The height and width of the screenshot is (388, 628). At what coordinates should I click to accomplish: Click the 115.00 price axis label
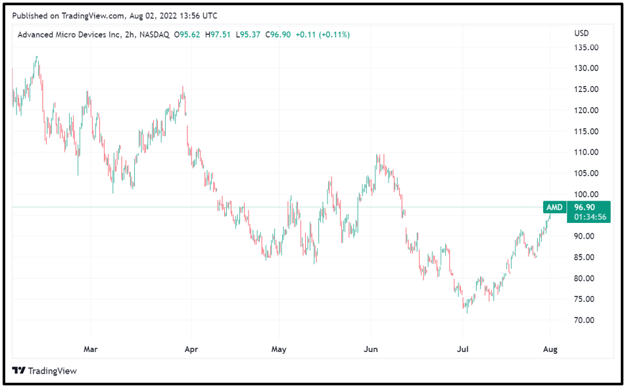pyautogui.click(x=587, y=132)
